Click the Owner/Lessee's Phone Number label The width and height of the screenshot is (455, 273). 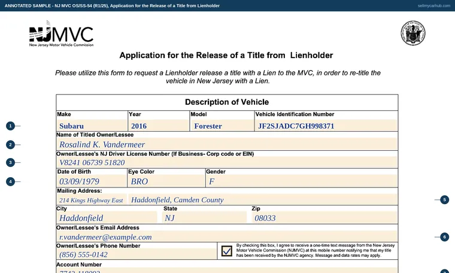98,245
